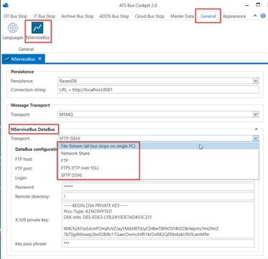Viewport: 268px width, 259px height.
Task: Edit the Connection string field
Action: (x=158, y=89)
